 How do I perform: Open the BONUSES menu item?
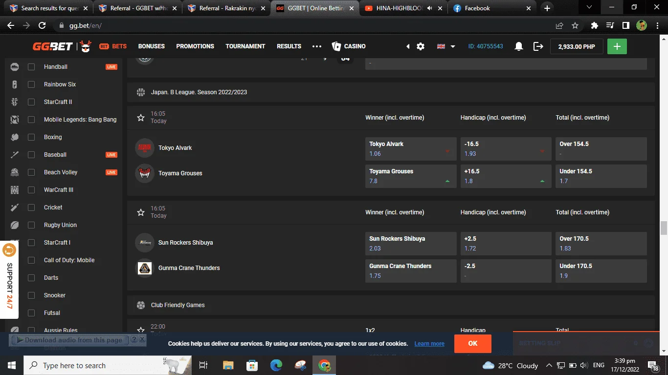[152, 46]
